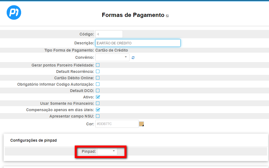Open the Pinpad dropdown

click(107, 151)
